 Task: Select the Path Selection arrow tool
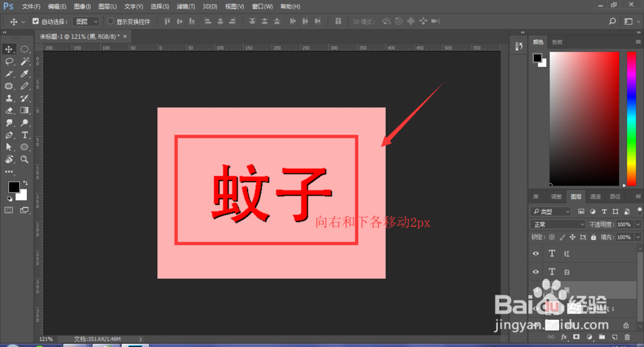pyautogui.click(x=8, y=147)
